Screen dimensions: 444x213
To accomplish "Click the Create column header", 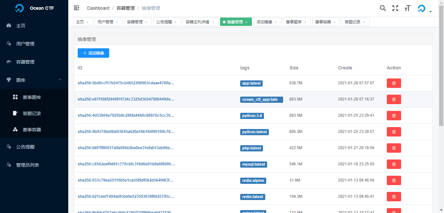I will pos(345,68).
